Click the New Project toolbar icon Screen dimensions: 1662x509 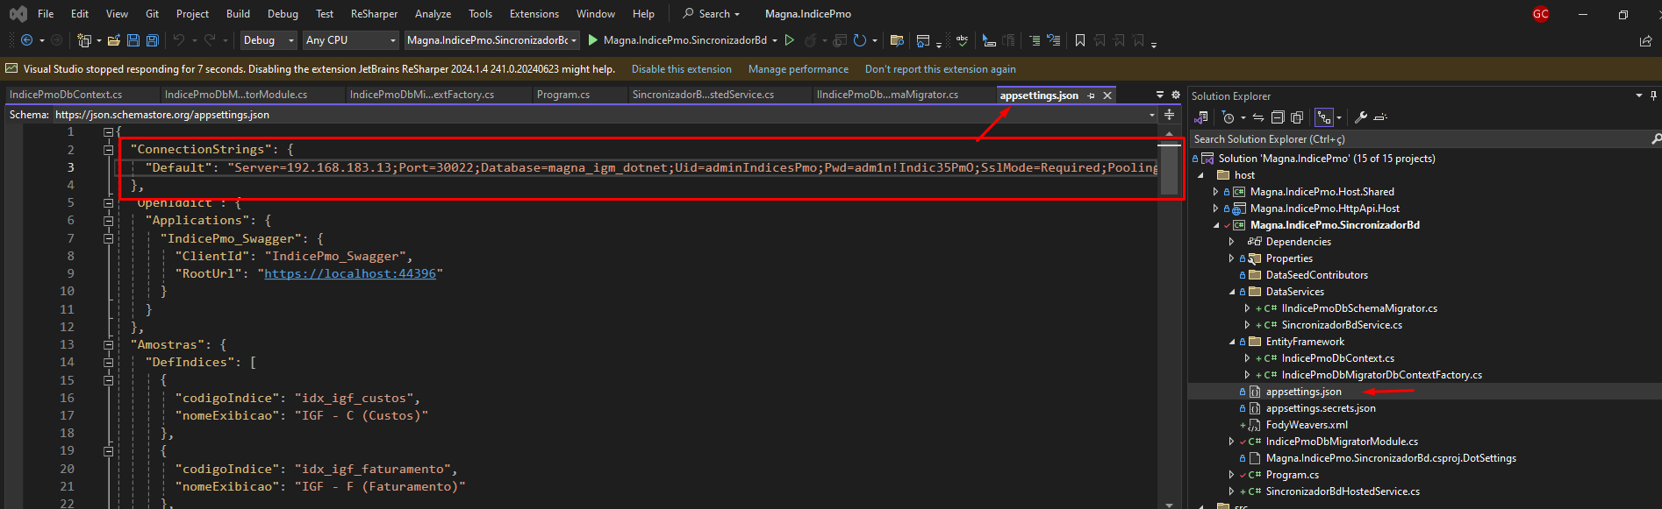(x=84, y=40)
